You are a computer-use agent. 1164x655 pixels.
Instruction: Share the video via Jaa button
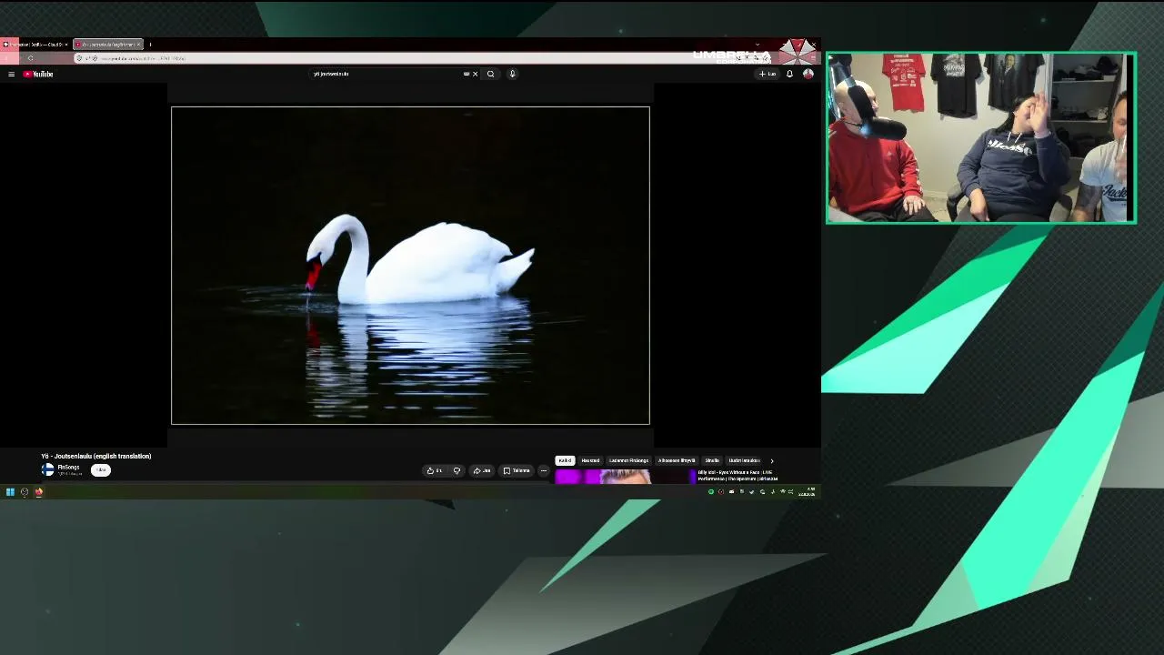tap(482, 471)
